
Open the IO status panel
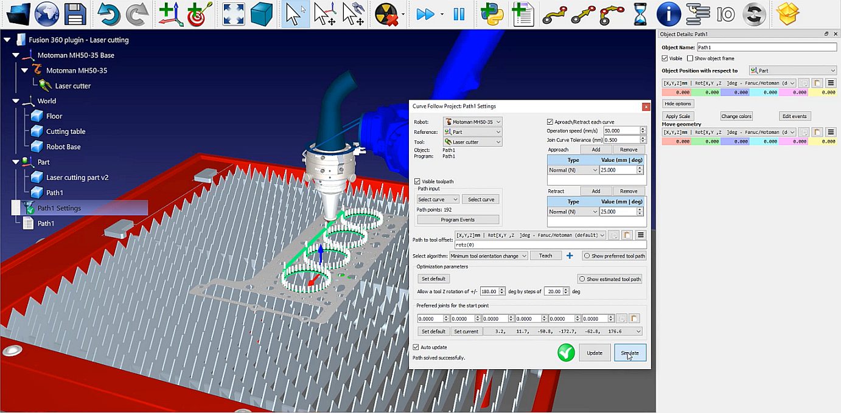(x=725, y=13)
